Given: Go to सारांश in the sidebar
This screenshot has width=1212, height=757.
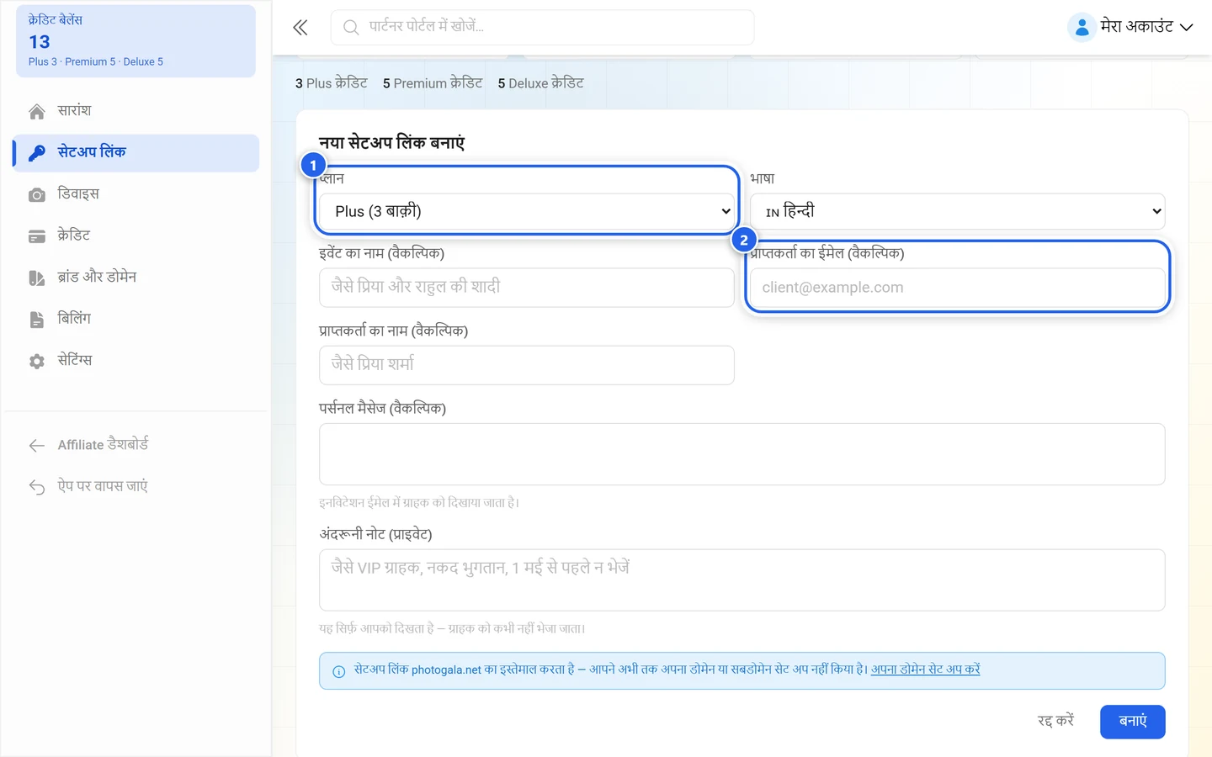Looking at the screenshot, I should click(x=136, y=111).
